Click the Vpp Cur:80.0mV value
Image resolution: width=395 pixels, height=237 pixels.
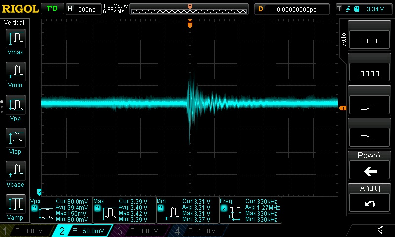[x=72, y=202]
